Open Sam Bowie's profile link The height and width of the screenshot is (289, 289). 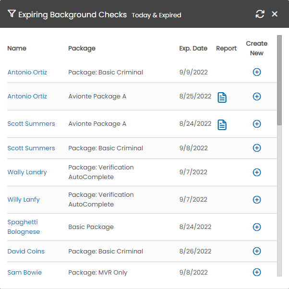[24, 272]
